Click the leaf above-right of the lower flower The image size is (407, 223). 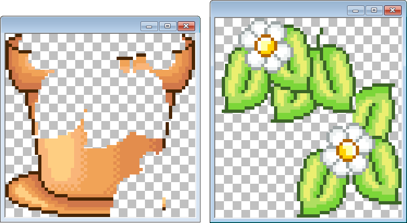pyautogui.click(x=376, y=109)
